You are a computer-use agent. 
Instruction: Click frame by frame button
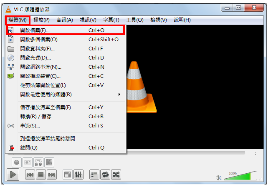tap(49, 162)
